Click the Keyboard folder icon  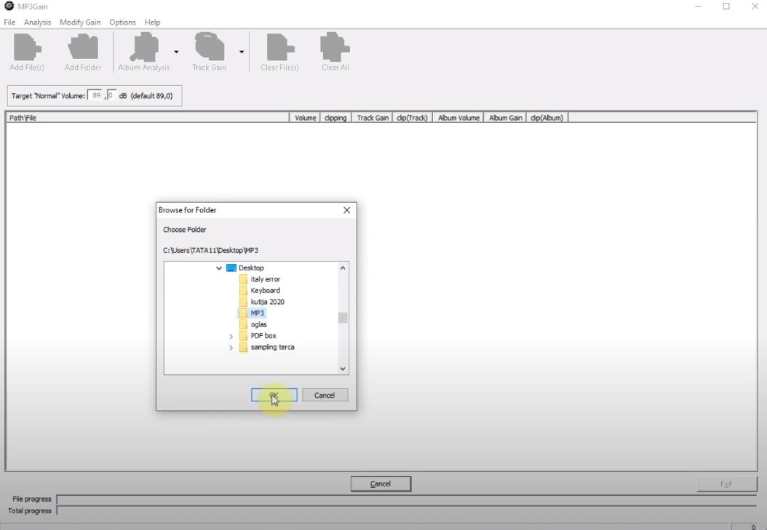243,291
